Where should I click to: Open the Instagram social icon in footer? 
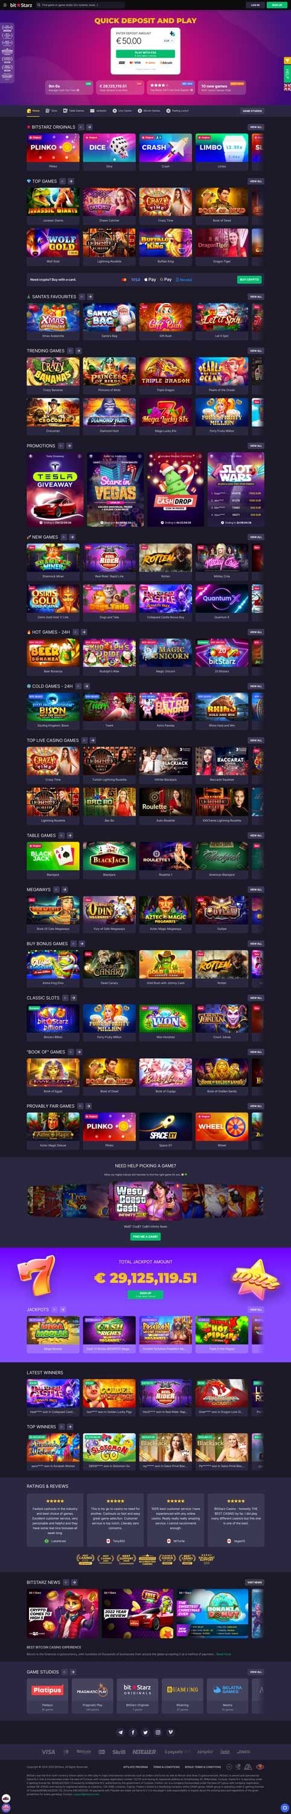[x=158, y=1732]
